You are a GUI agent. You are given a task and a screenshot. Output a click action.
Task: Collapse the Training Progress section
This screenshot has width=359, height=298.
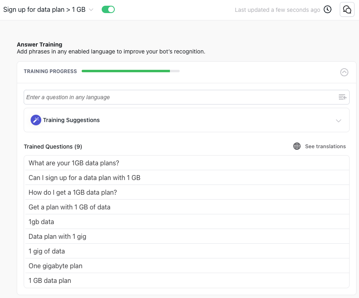(344, 72)
